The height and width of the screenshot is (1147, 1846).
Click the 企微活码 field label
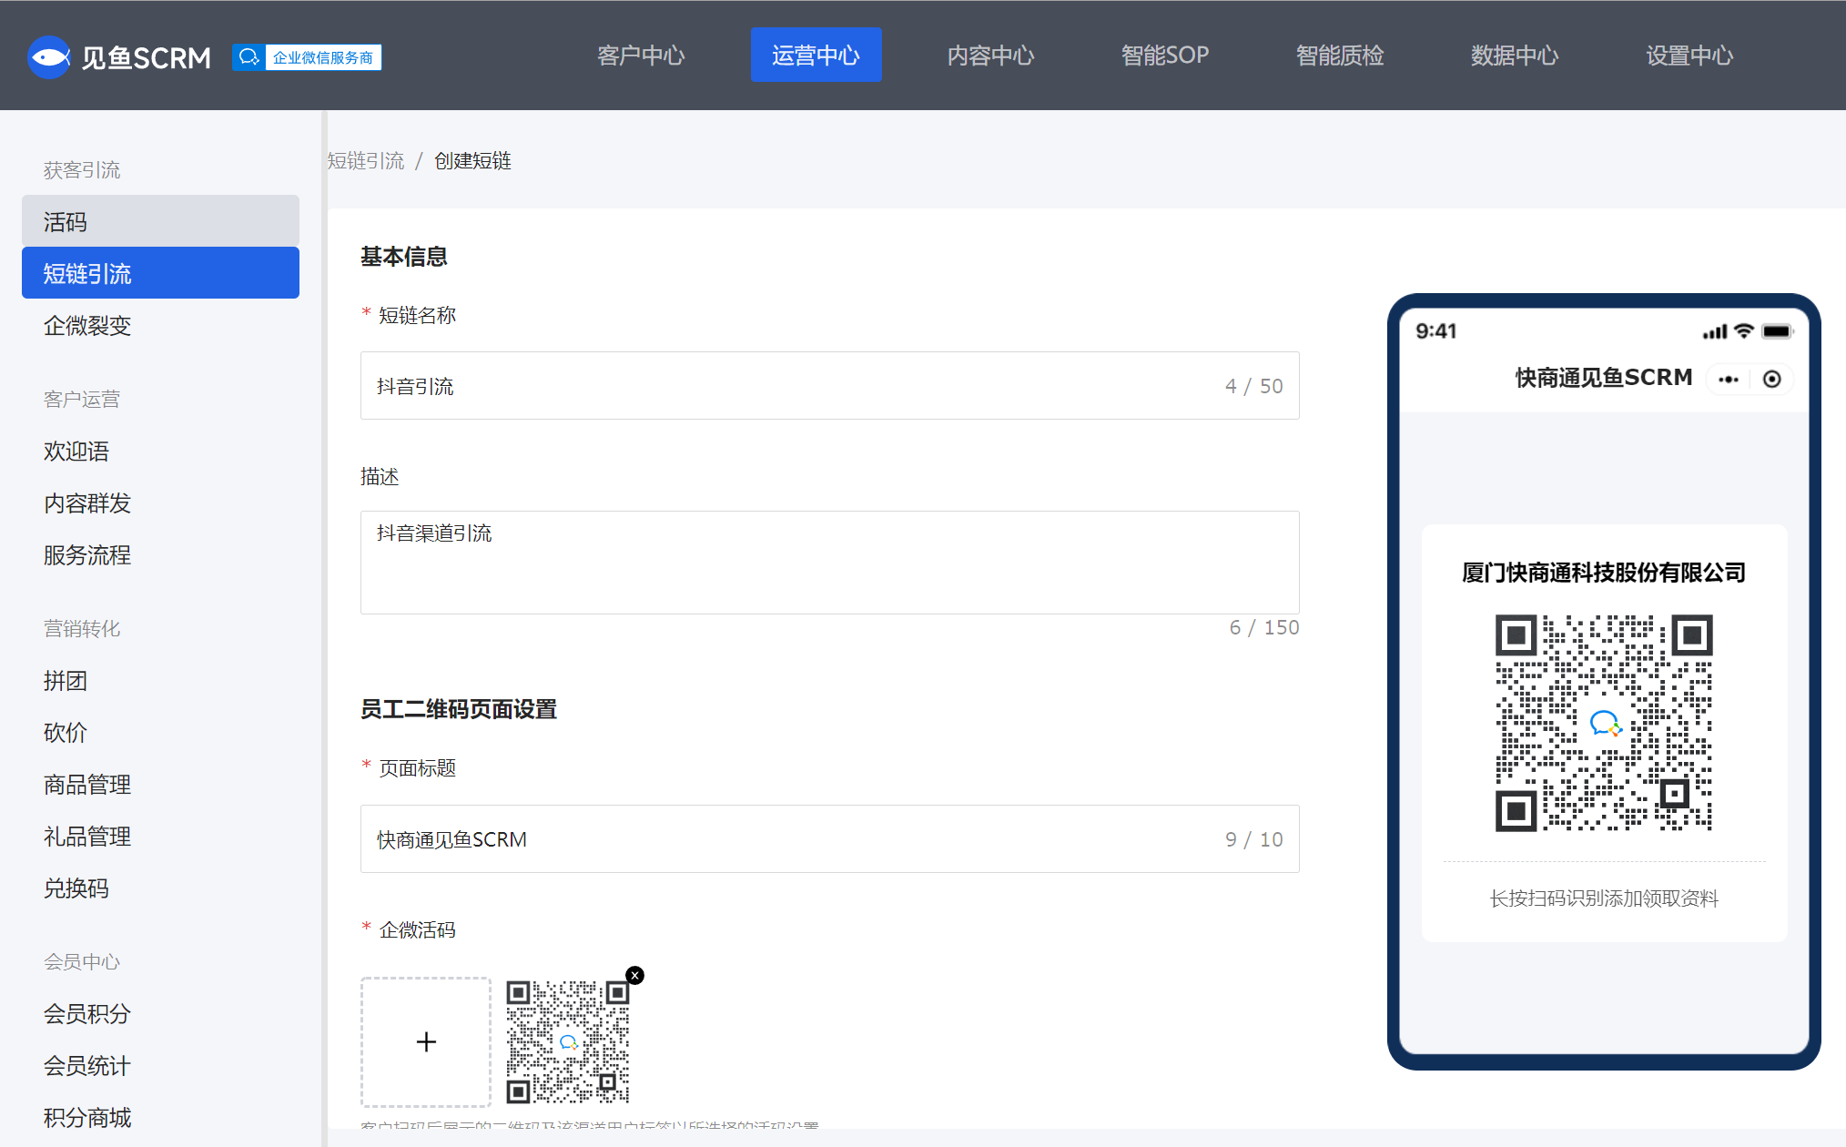click(x=417, y=929)
